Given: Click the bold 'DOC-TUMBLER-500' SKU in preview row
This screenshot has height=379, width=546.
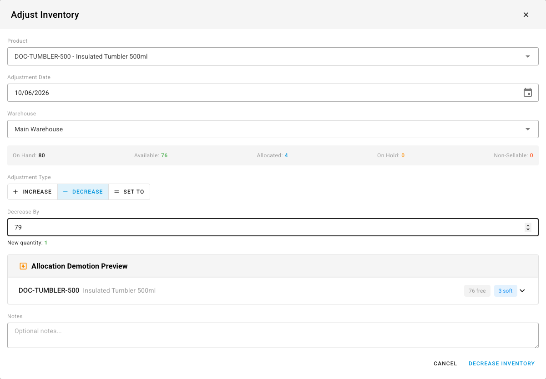Looking at the screenshot, I should pos(49,290).
